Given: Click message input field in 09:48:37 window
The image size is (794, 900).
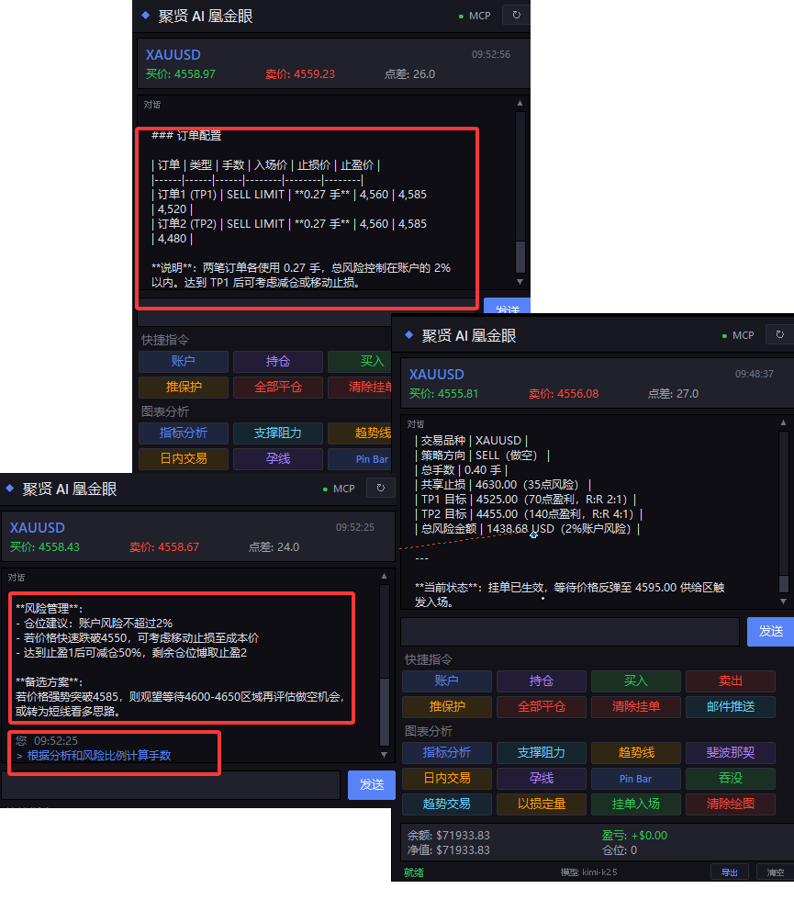Looking at the screenshot, I should click(x=570, y=632).
